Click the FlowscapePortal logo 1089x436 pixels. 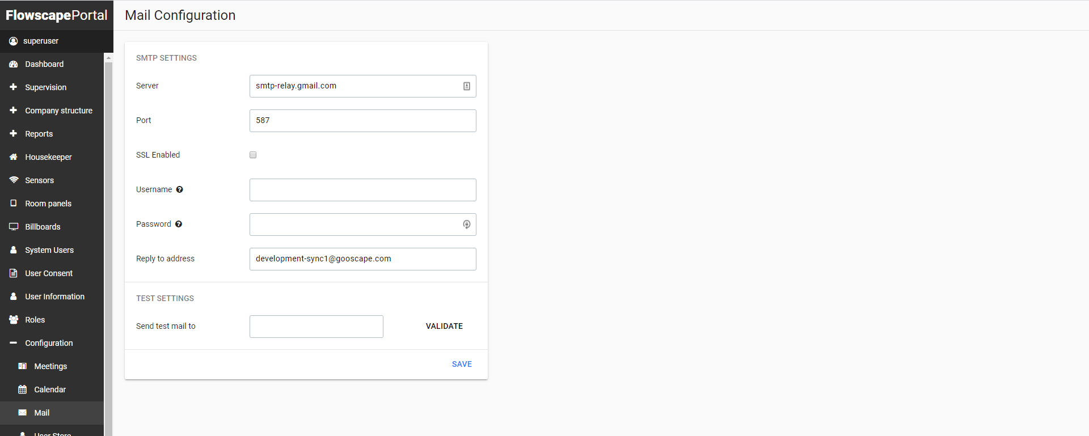coord(57,15)
